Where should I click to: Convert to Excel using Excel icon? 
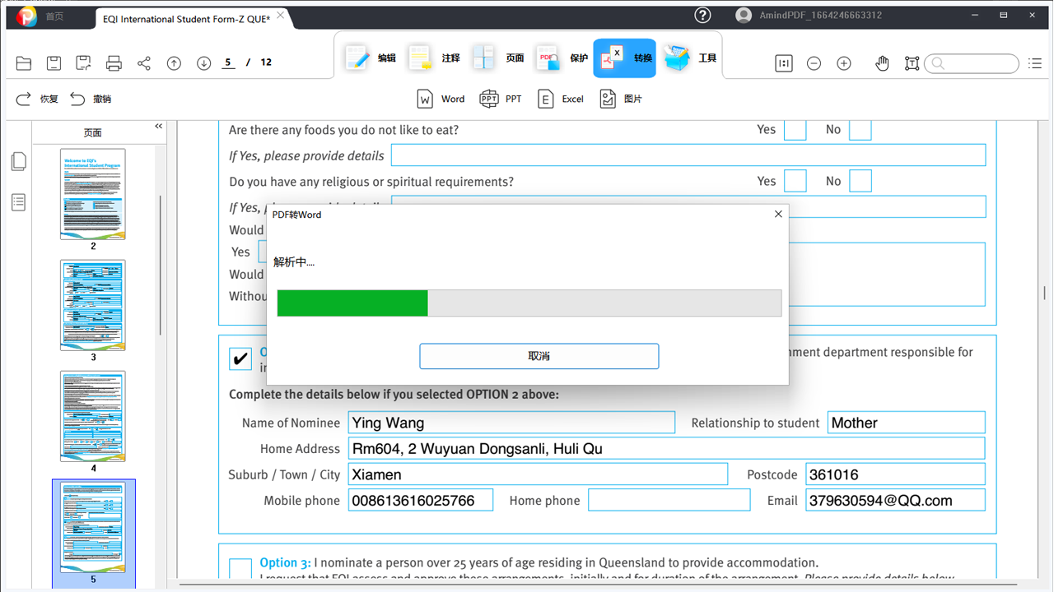pyautogui.click(x=561, y=99)
